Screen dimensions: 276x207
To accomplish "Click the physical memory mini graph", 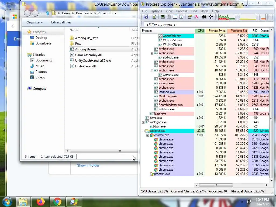I will coord(263,17).
